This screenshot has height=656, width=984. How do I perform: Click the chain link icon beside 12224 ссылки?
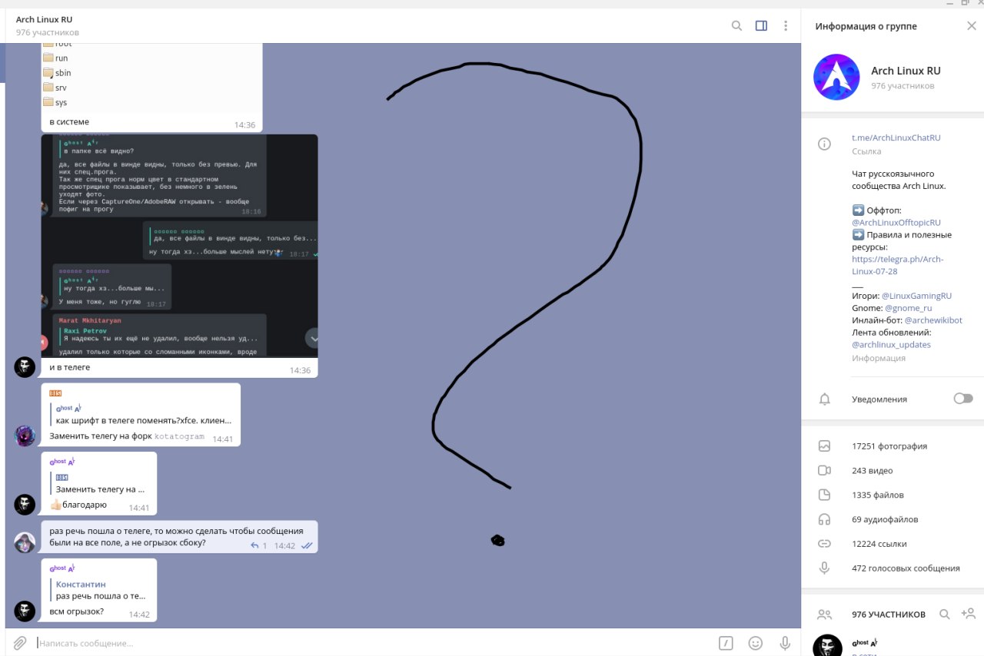click(825, 544)
